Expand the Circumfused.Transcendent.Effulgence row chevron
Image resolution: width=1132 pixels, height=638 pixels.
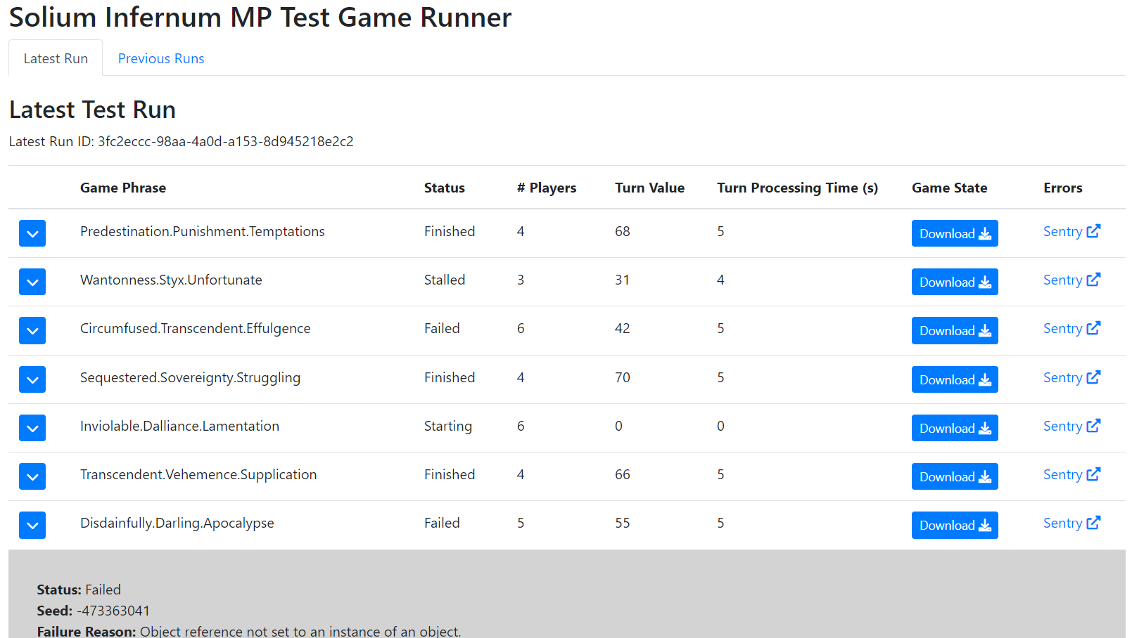[x=32, y=330]
